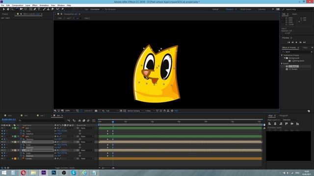The width and height of the screenshot is (314, 176).
Task: Open 1 View layout dropdown
Action: click(150, 111)
